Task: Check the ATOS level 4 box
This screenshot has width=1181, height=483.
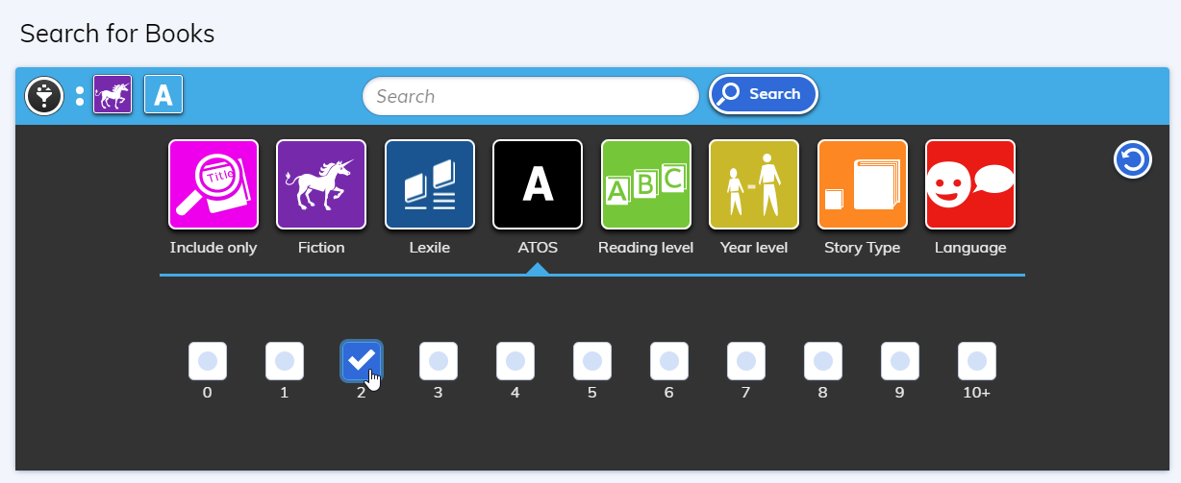Action: 515,361
